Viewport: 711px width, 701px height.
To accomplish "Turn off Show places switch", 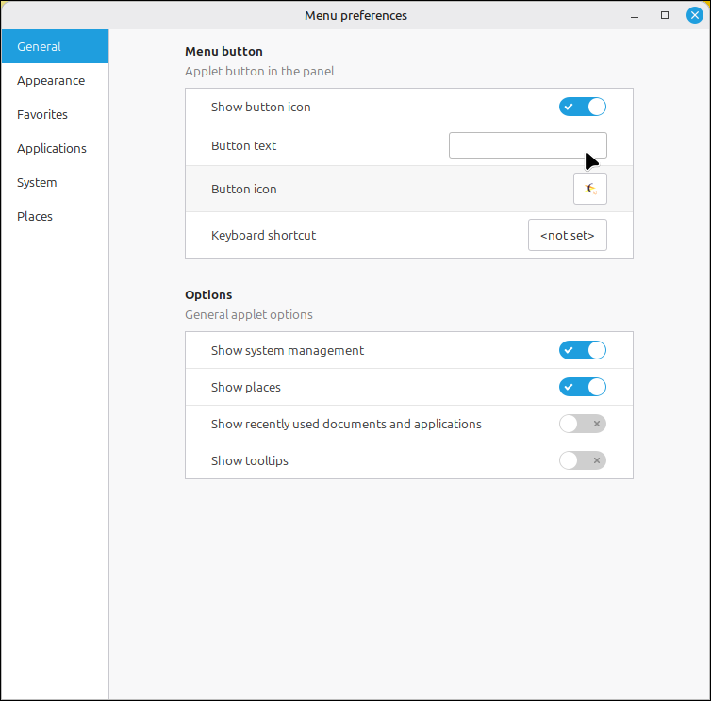I will pos(582,387).
